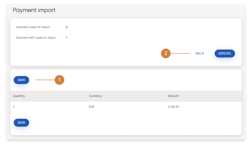249x143 pixels.
Task: Select the quantity cell showing 2
Action: point(14,107)
